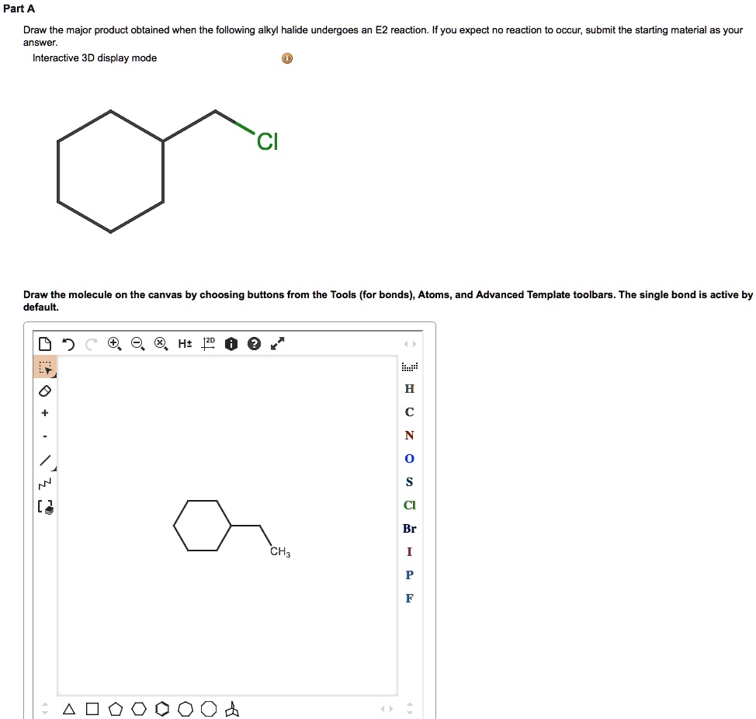Enter fullscreen using the expand arrows icon
The image size is (756, 719).
277,342
